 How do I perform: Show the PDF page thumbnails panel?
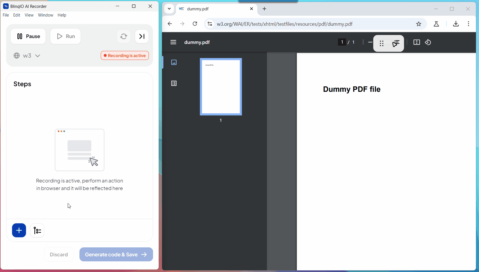(x=174, y=62)
